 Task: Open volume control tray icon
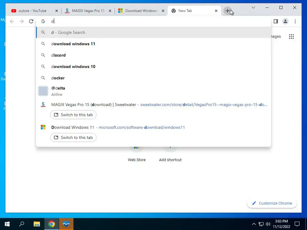pos(268,224)
